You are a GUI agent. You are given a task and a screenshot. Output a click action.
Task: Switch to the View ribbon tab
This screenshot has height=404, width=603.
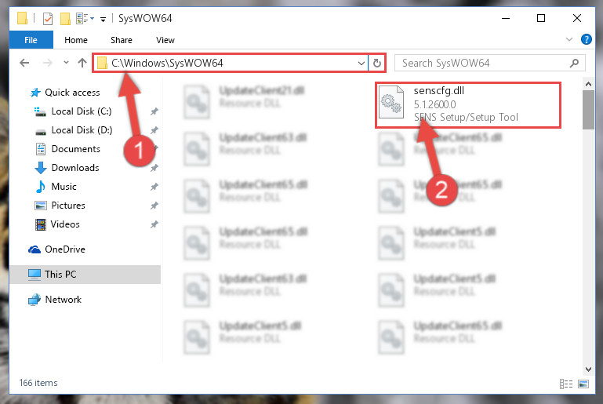[165, 40]
